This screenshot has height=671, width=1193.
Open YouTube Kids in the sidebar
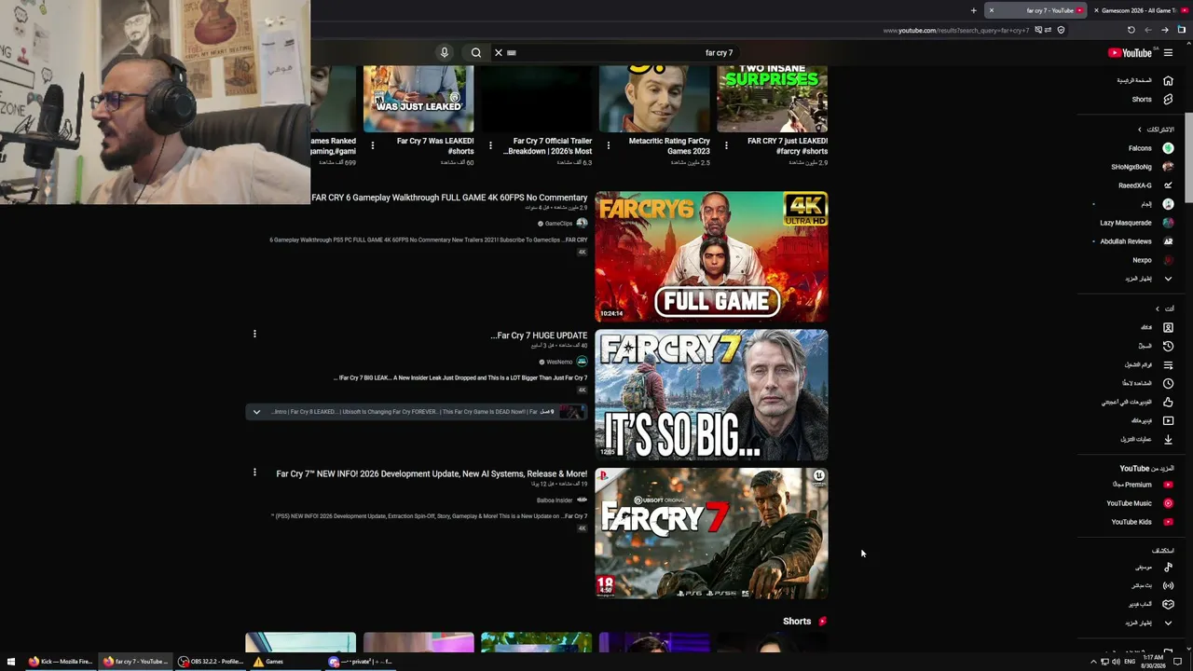coord(1142,522)
